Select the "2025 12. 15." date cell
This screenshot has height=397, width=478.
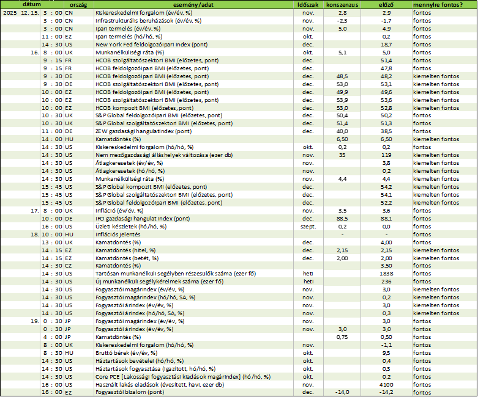point(21,13)
